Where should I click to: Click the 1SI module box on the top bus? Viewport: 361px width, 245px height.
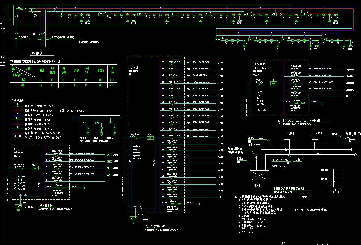point(61,14)
